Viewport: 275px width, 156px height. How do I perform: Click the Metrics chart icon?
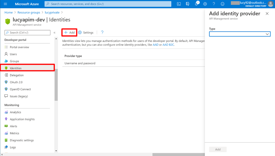6,133
